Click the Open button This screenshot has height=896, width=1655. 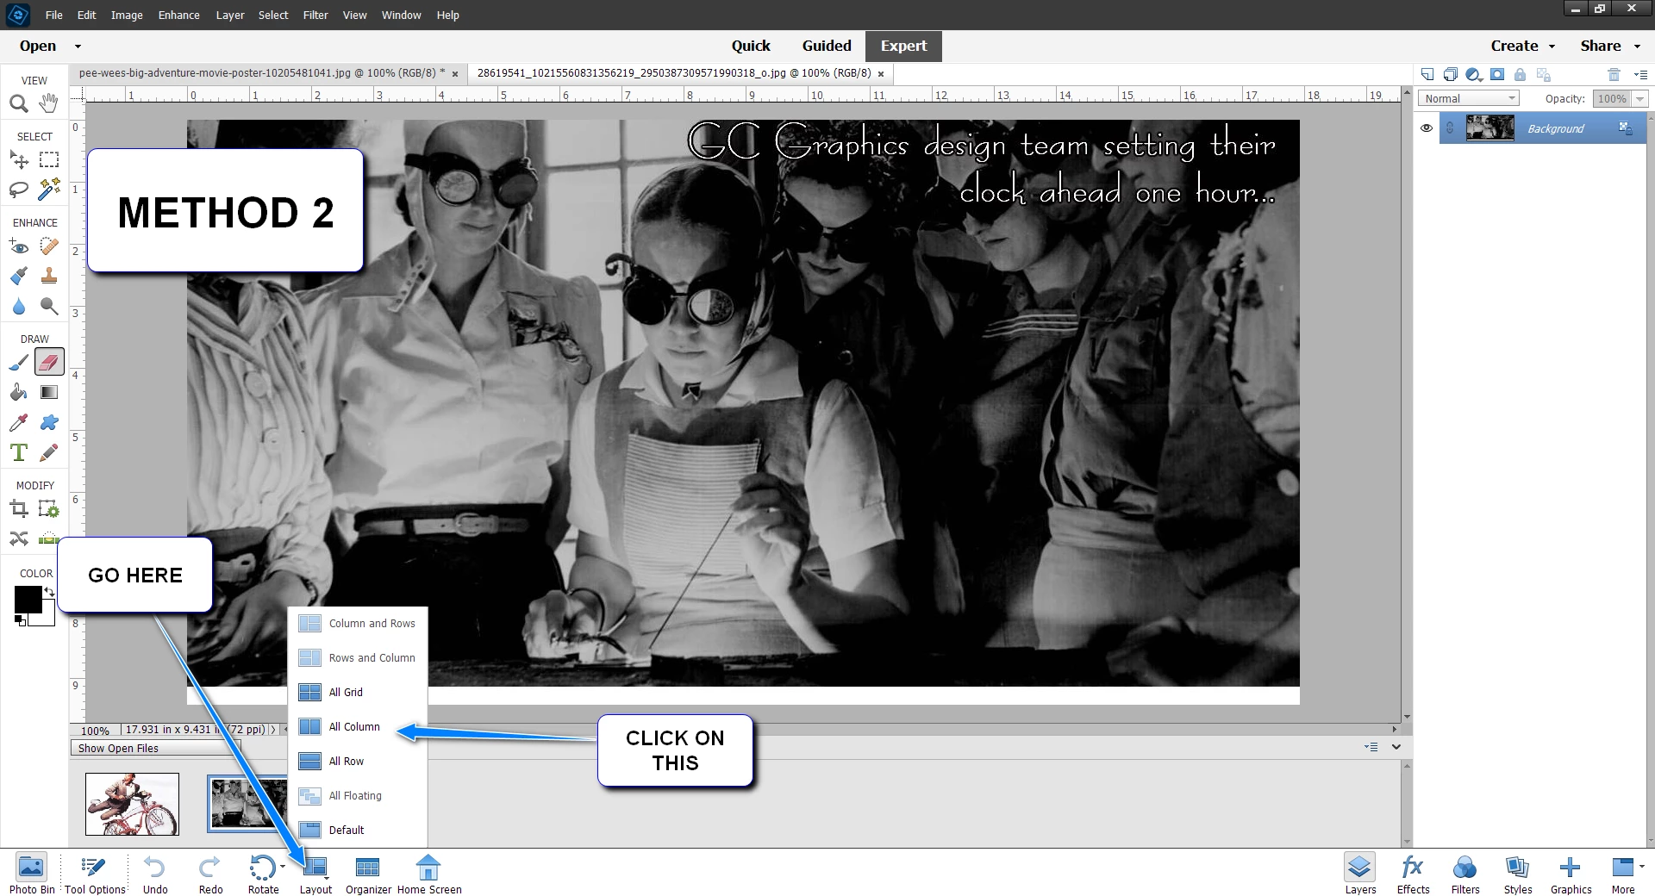(38, 47)
